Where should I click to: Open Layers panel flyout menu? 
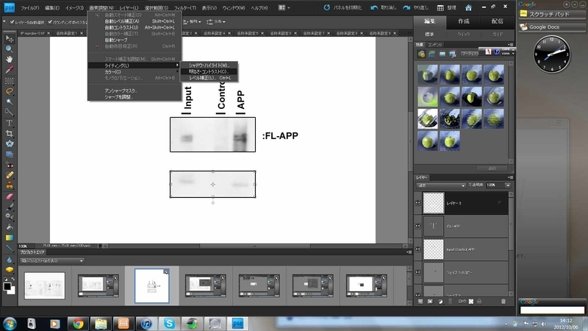[510, 177]
